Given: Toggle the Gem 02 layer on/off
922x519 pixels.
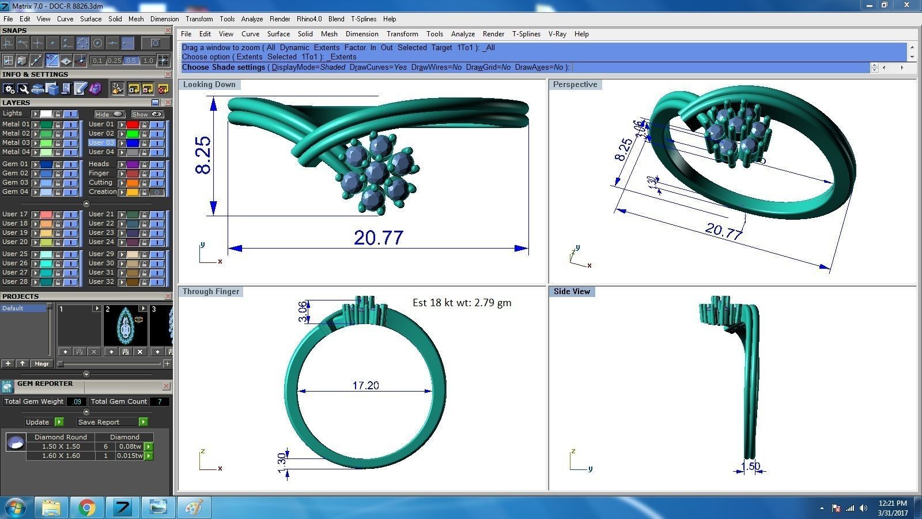Looking at the screenshot, I should [71, 173].
